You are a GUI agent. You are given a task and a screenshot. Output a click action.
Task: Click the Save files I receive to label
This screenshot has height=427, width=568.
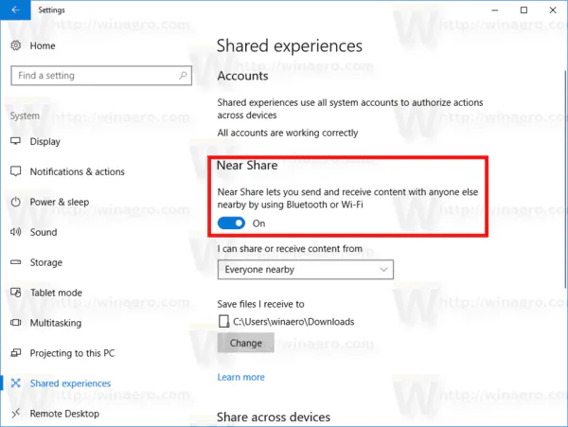pos(261,304)
